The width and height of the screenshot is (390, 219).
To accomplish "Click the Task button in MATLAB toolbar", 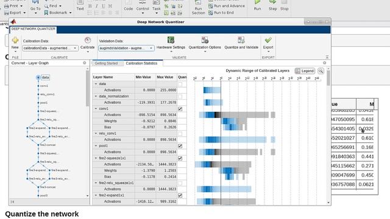I will pyautogui.click(x=157, y=6).
